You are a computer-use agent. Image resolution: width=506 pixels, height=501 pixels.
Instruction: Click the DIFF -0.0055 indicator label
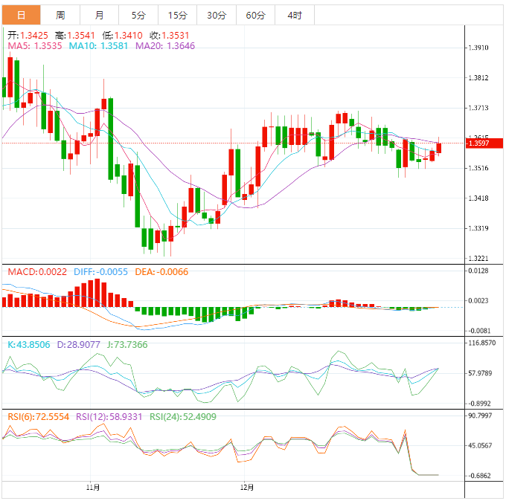click(100, 272)
